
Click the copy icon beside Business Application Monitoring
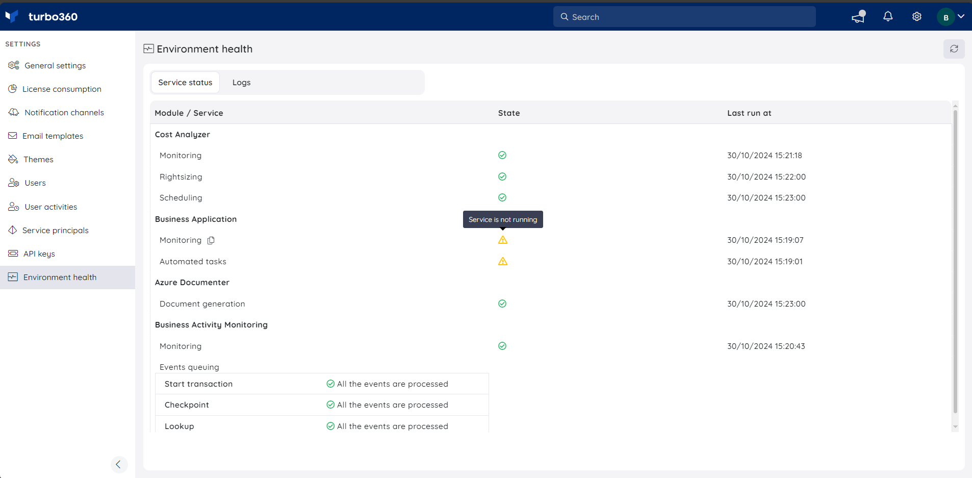tap(211, 240)
